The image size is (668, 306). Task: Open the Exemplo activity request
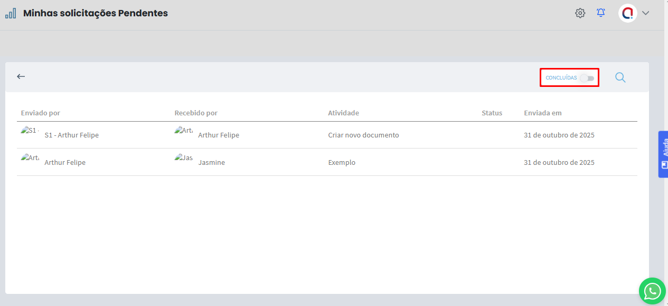pos(342,163)
